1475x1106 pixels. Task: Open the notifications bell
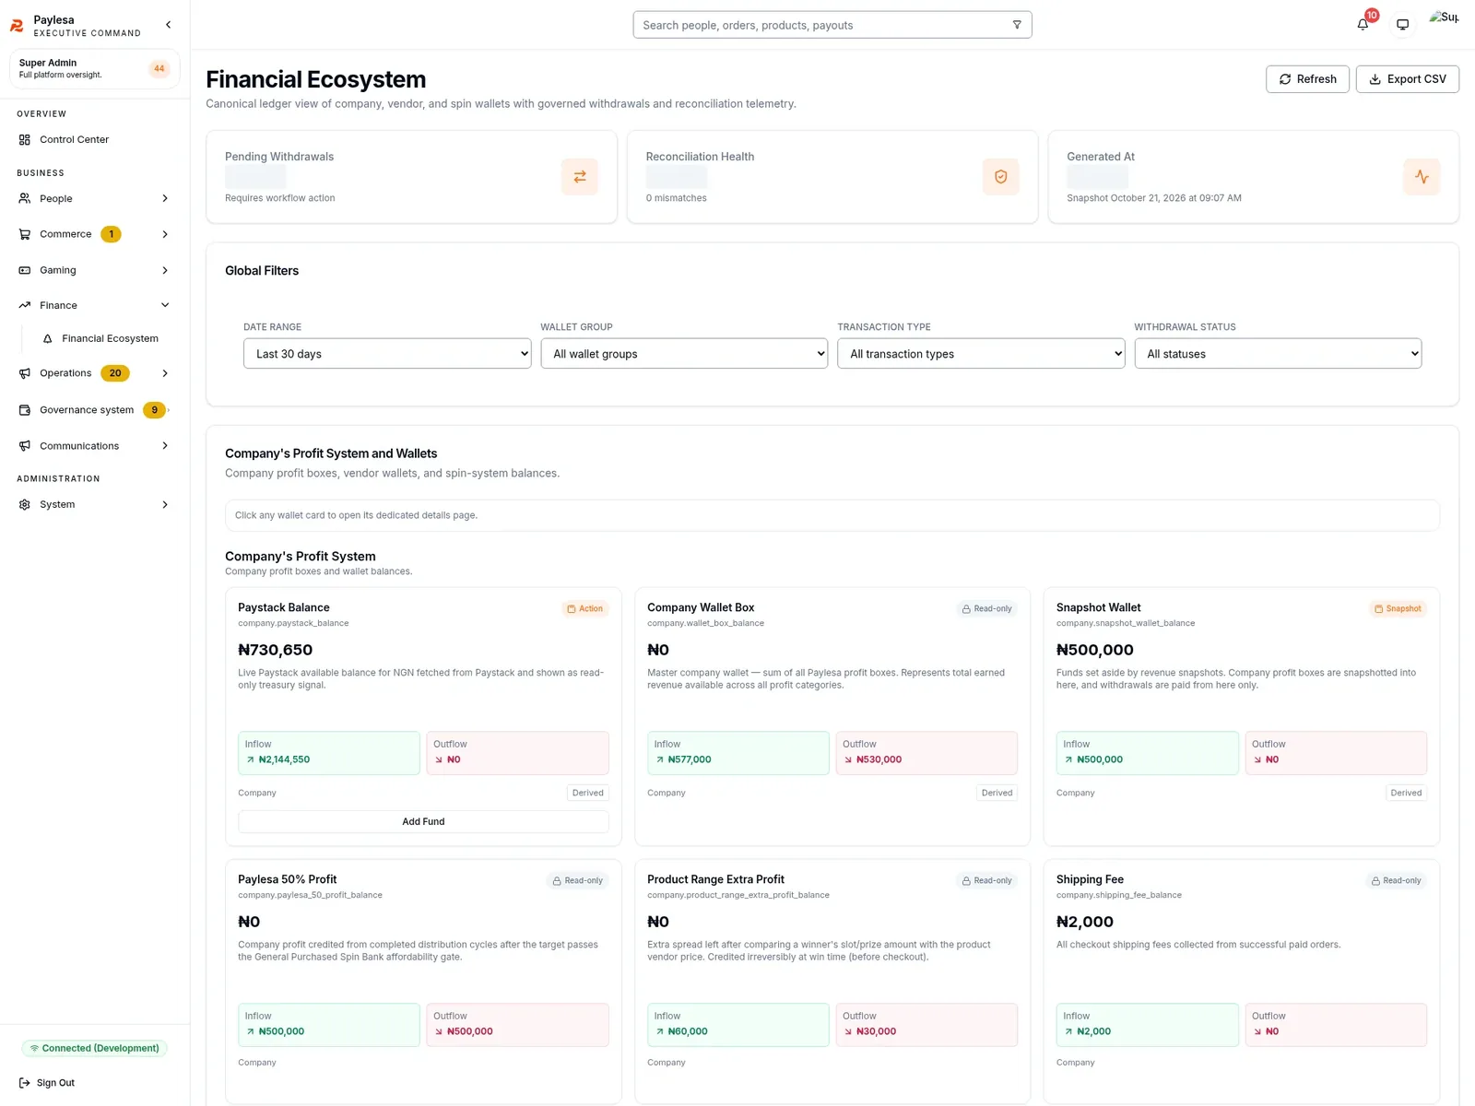(x=1363, y=25)
